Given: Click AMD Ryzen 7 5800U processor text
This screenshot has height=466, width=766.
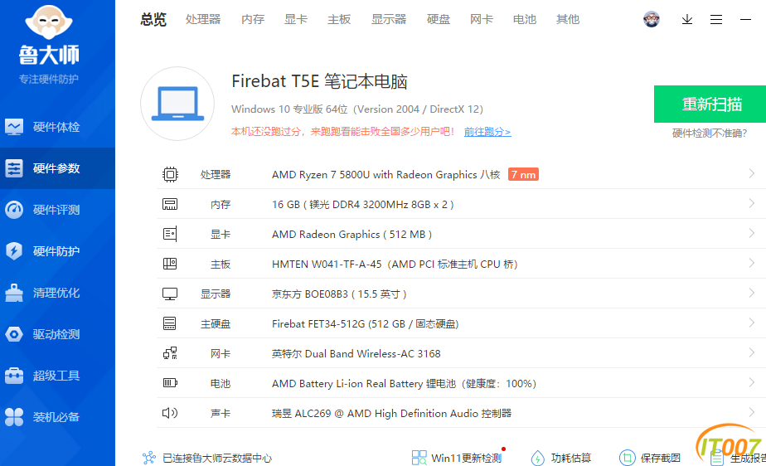Looking at the screenshot, I should point(386,175).
